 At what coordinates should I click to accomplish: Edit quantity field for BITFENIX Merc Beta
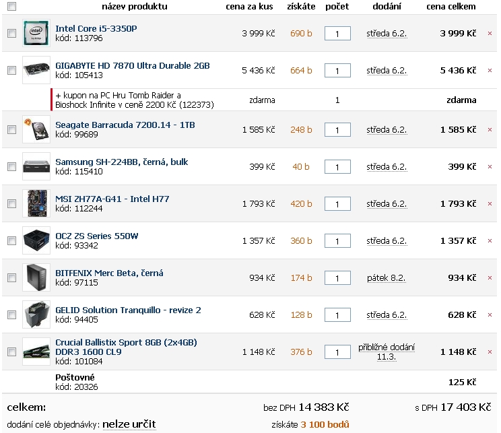pyautogui.click(x=337, y=278)
